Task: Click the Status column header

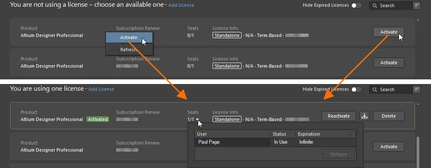Action: tap(283, 134)
